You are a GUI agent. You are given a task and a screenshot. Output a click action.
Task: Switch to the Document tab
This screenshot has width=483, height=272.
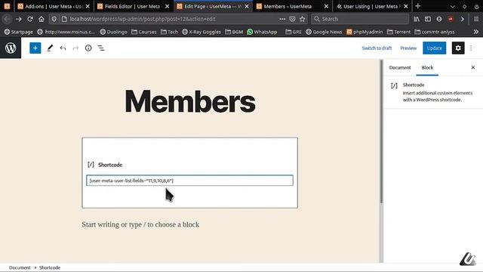coord(400,67)
